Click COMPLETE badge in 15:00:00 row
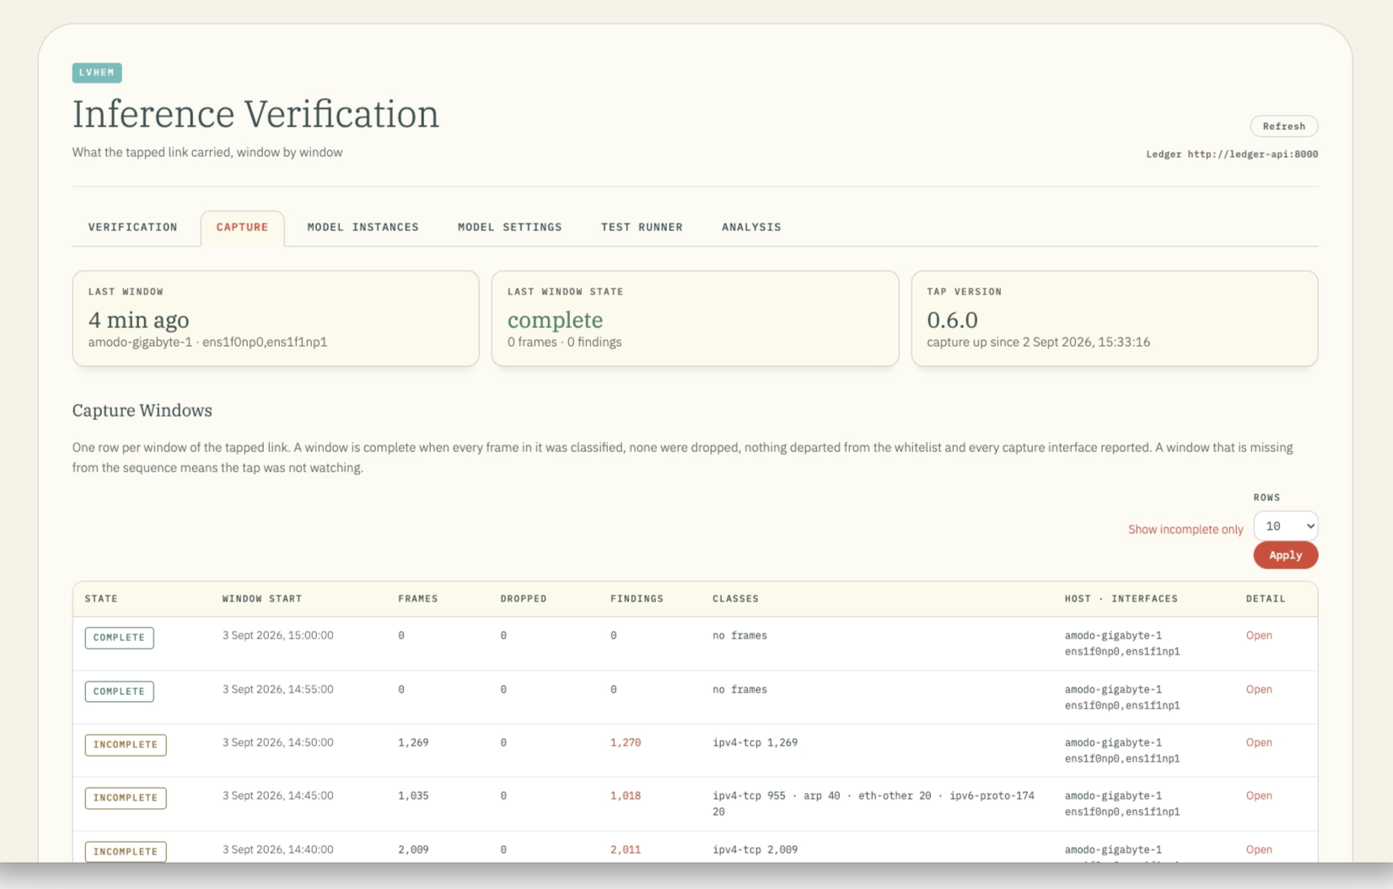 coord(119,638)
